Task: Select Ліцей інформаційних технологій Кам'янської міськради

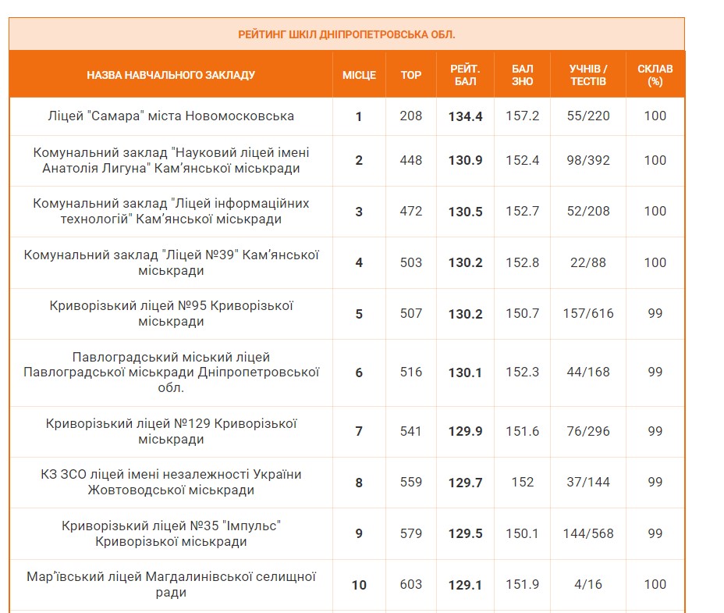Action: 171,211
